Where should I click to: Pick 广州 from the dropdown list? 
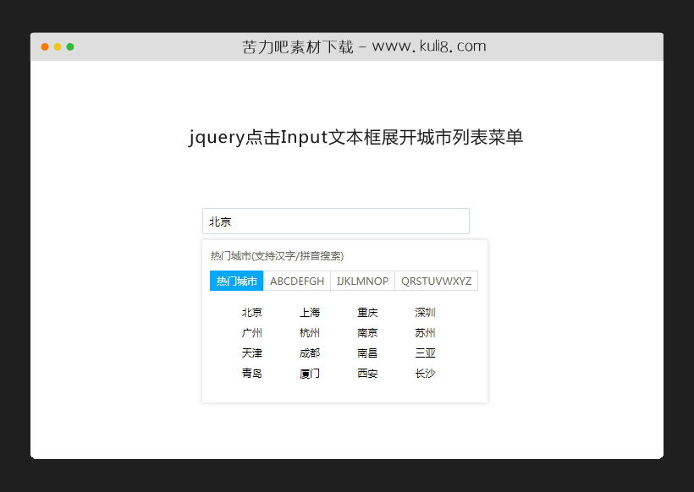(251, 332)
